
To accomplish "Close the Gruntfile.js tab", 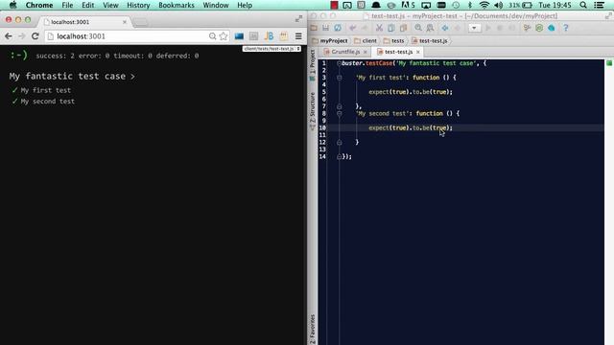I will pyautogui.click(x=366, y=52).
